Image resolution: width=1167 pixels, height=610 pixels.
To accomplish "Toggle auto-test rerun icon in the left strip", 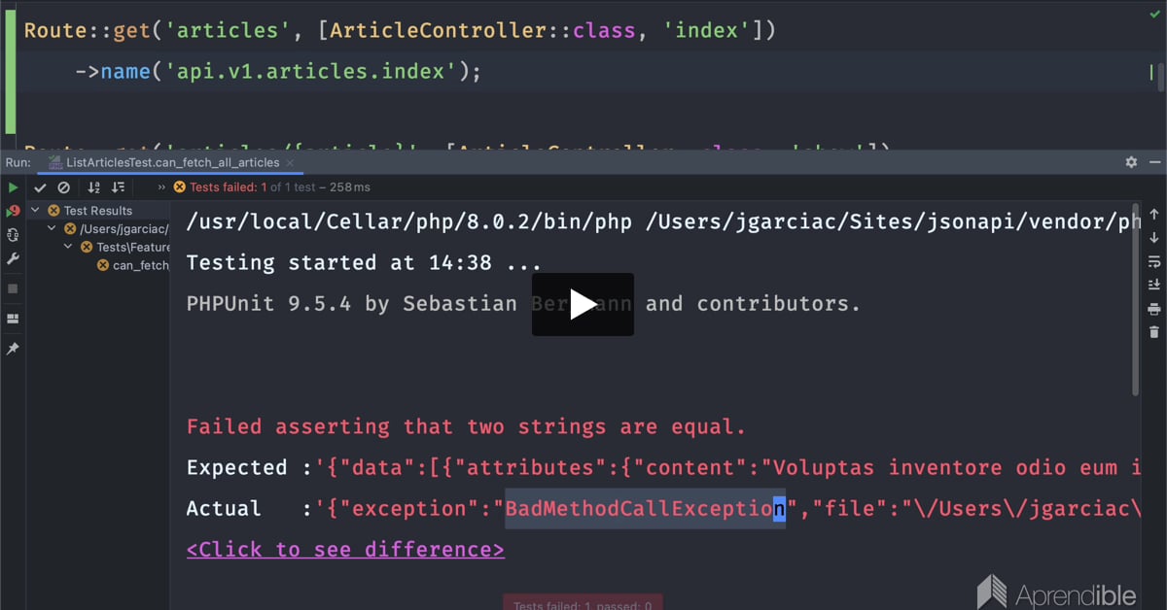I will (13, 235).
